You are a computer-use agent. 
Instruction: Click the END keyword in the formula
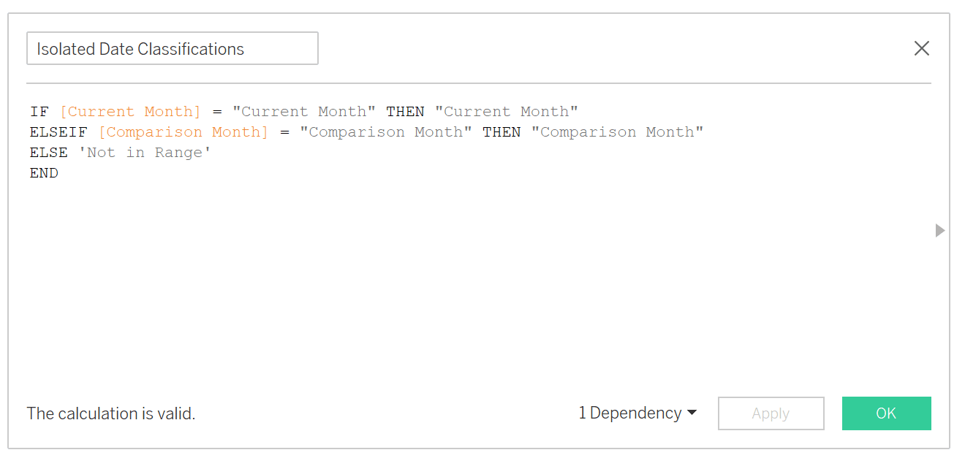pyautogui.click(x=44, y=172)
